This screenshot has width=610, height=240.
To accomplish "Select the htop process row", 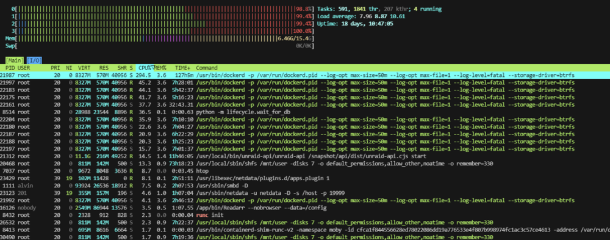I will click(305, 170).
